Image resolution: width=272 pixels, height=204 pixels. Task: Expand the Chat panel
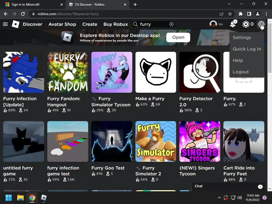click(228, 186)
